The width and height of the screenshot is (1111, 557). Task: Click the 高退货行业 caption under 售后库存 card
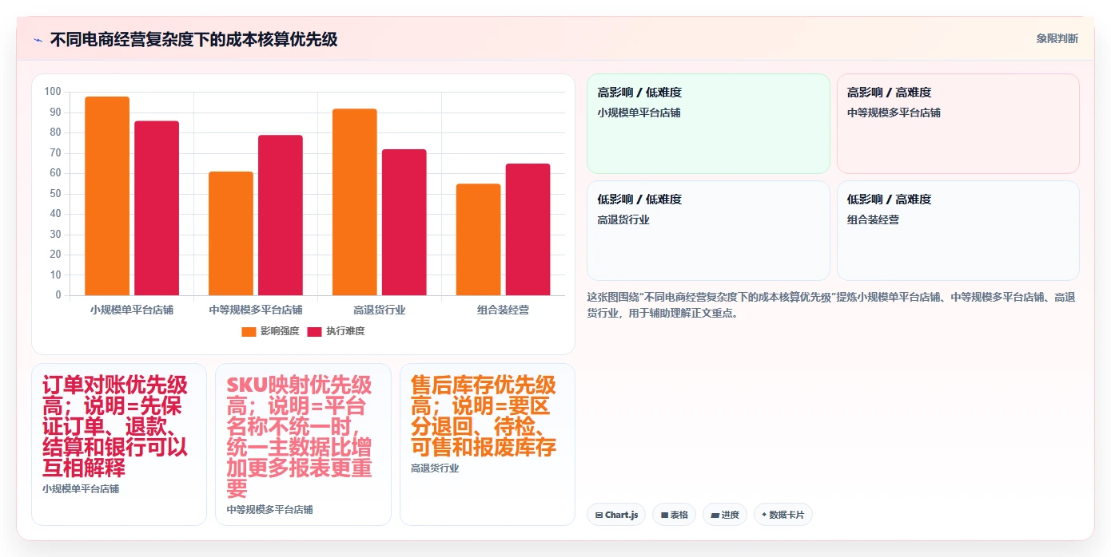[x=435, y=468]
